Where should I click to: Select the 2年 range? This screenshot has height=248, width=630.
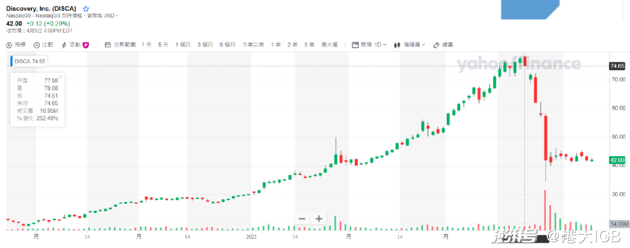coord(292,45)
